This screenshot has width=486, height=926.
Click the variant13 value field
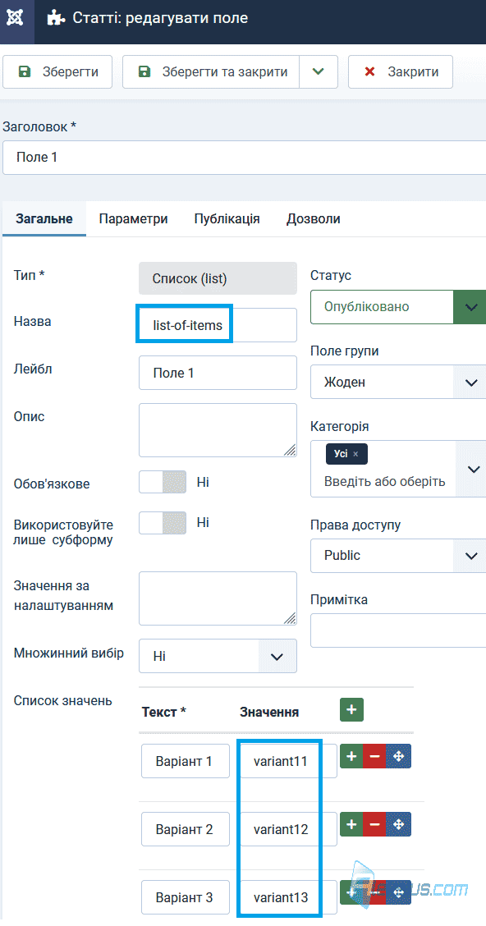click(x=288, y=897)
